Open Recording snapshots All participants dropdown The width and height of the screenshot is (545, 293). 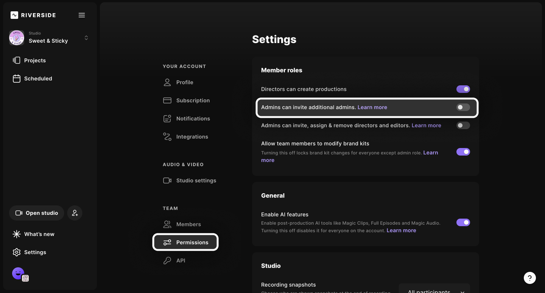434,290
